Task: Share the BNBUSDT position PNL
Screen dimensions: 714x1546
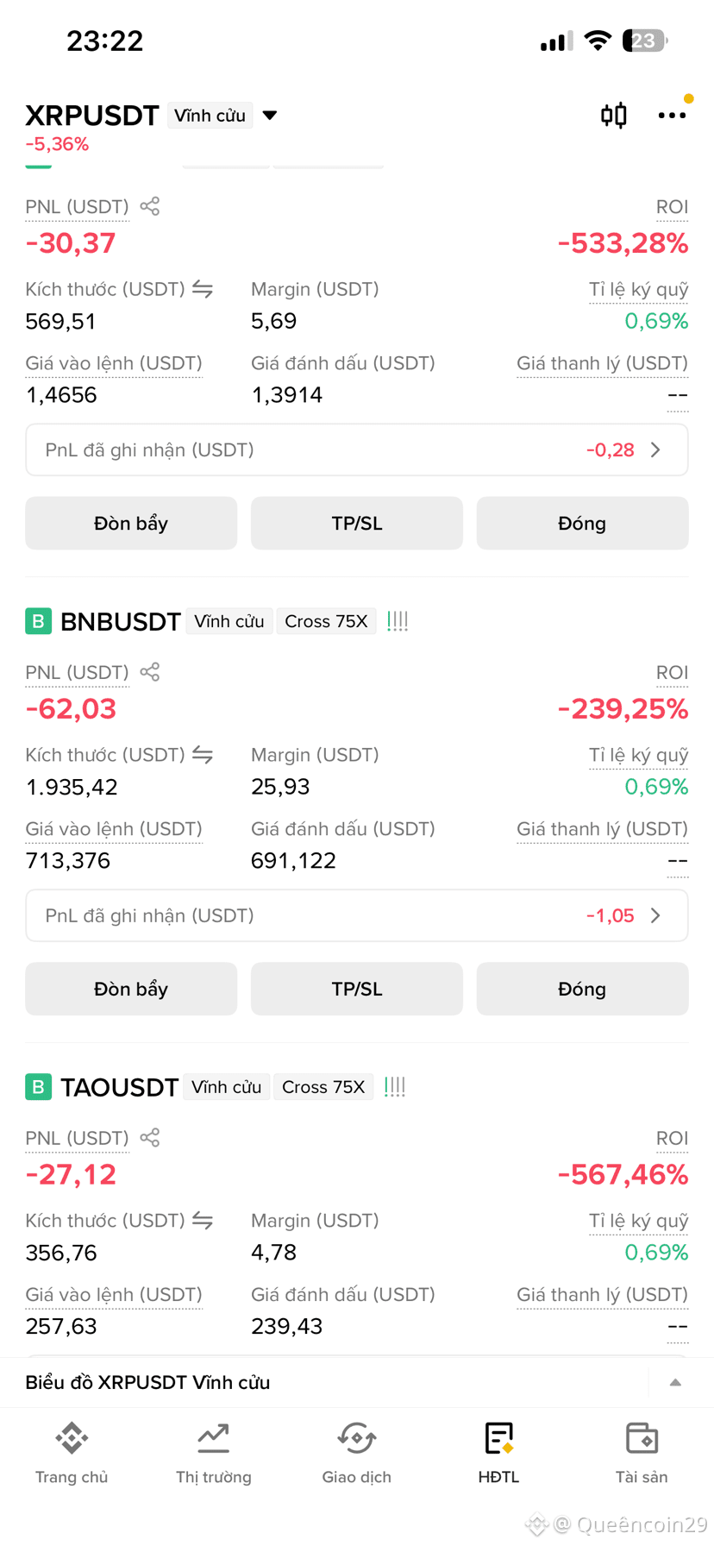Action: [150, 672]
